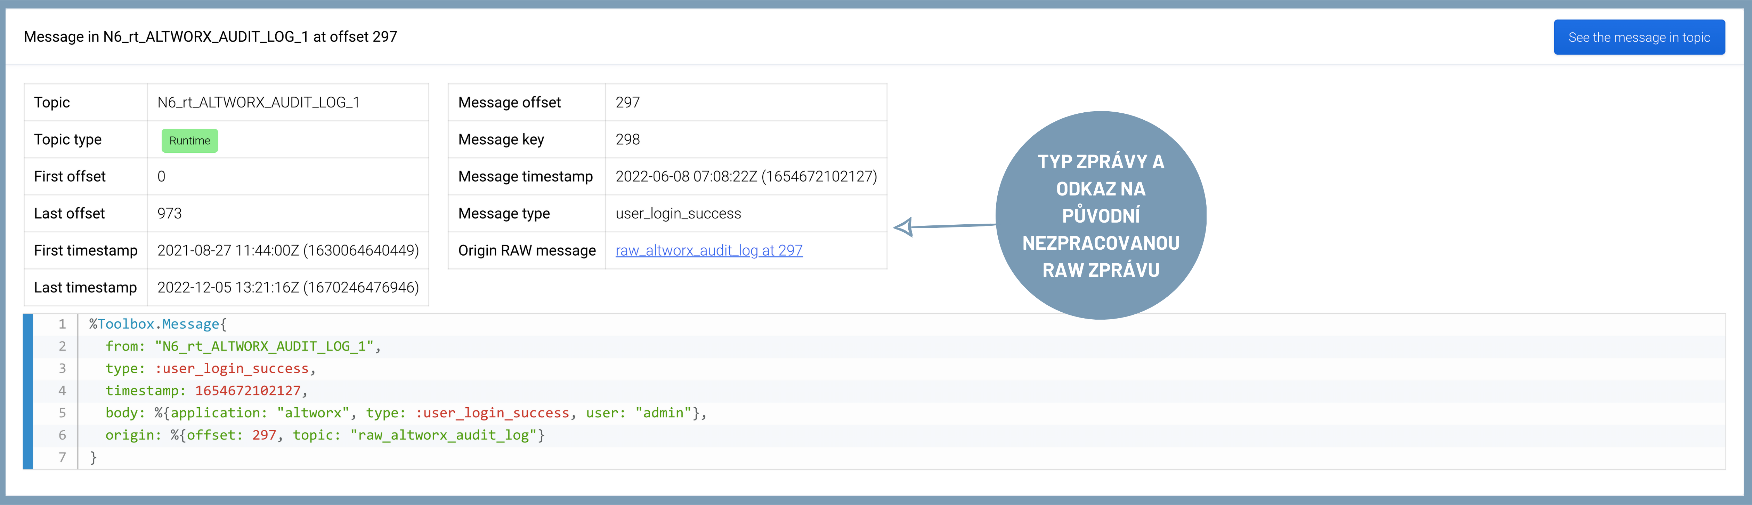1752x505 pixels.
Task: Click the blue Czech annotation circle
Action: 1100,215
